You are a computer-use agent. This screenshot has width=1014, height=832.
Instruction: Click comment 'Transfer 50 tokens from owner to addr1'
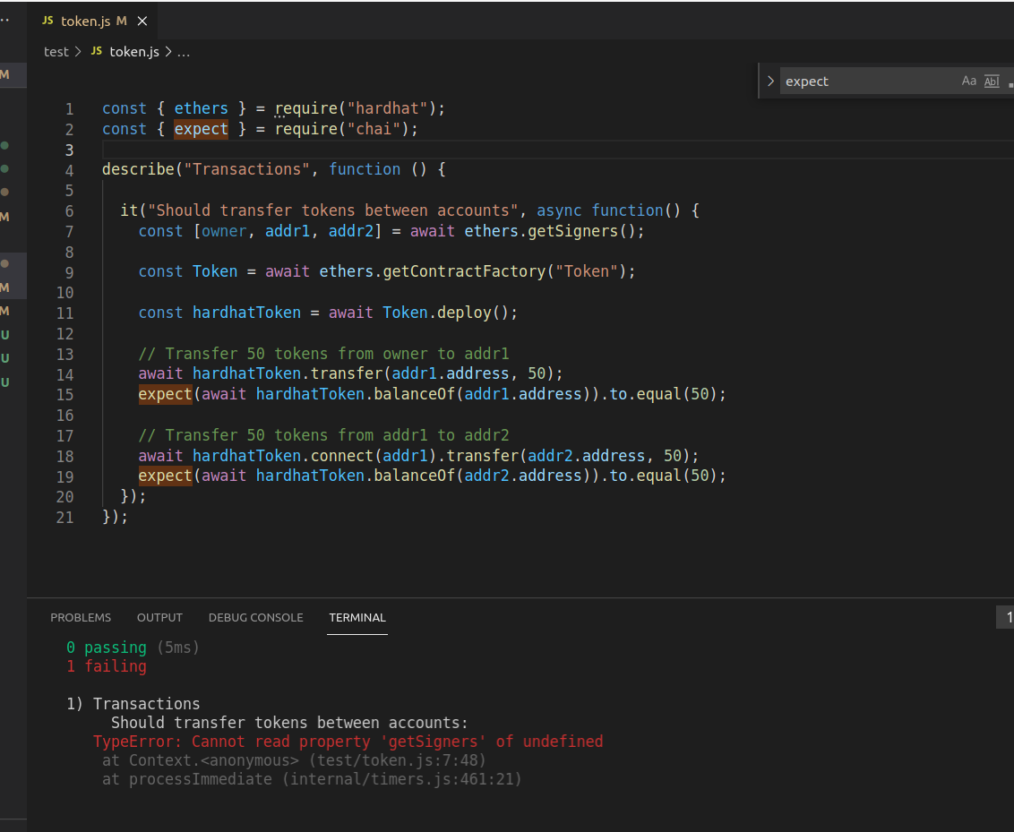[323, 354]
